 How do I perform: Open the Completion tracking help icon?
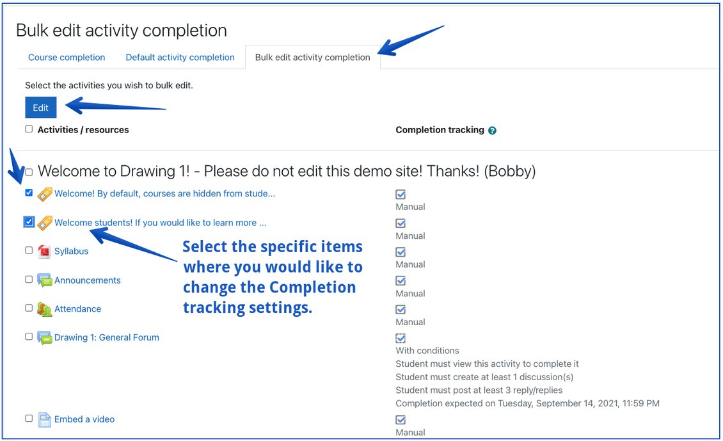click(491, 129)
